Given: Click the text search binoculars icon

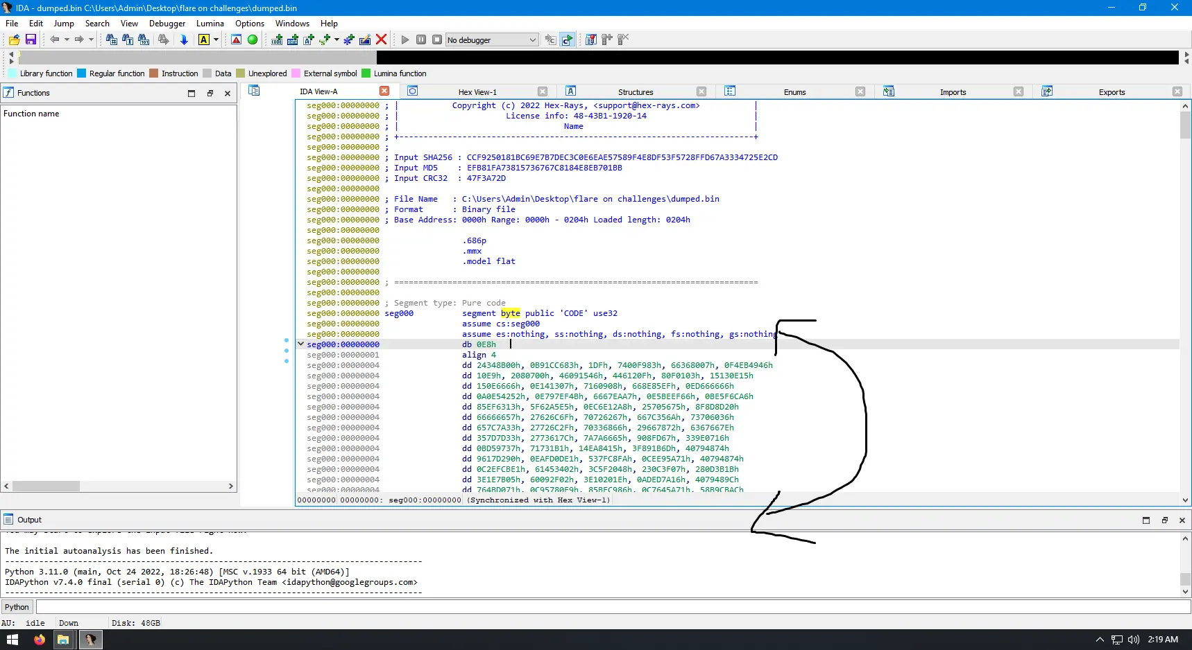Looking at the screenshot, I should [x=128, y=39].
